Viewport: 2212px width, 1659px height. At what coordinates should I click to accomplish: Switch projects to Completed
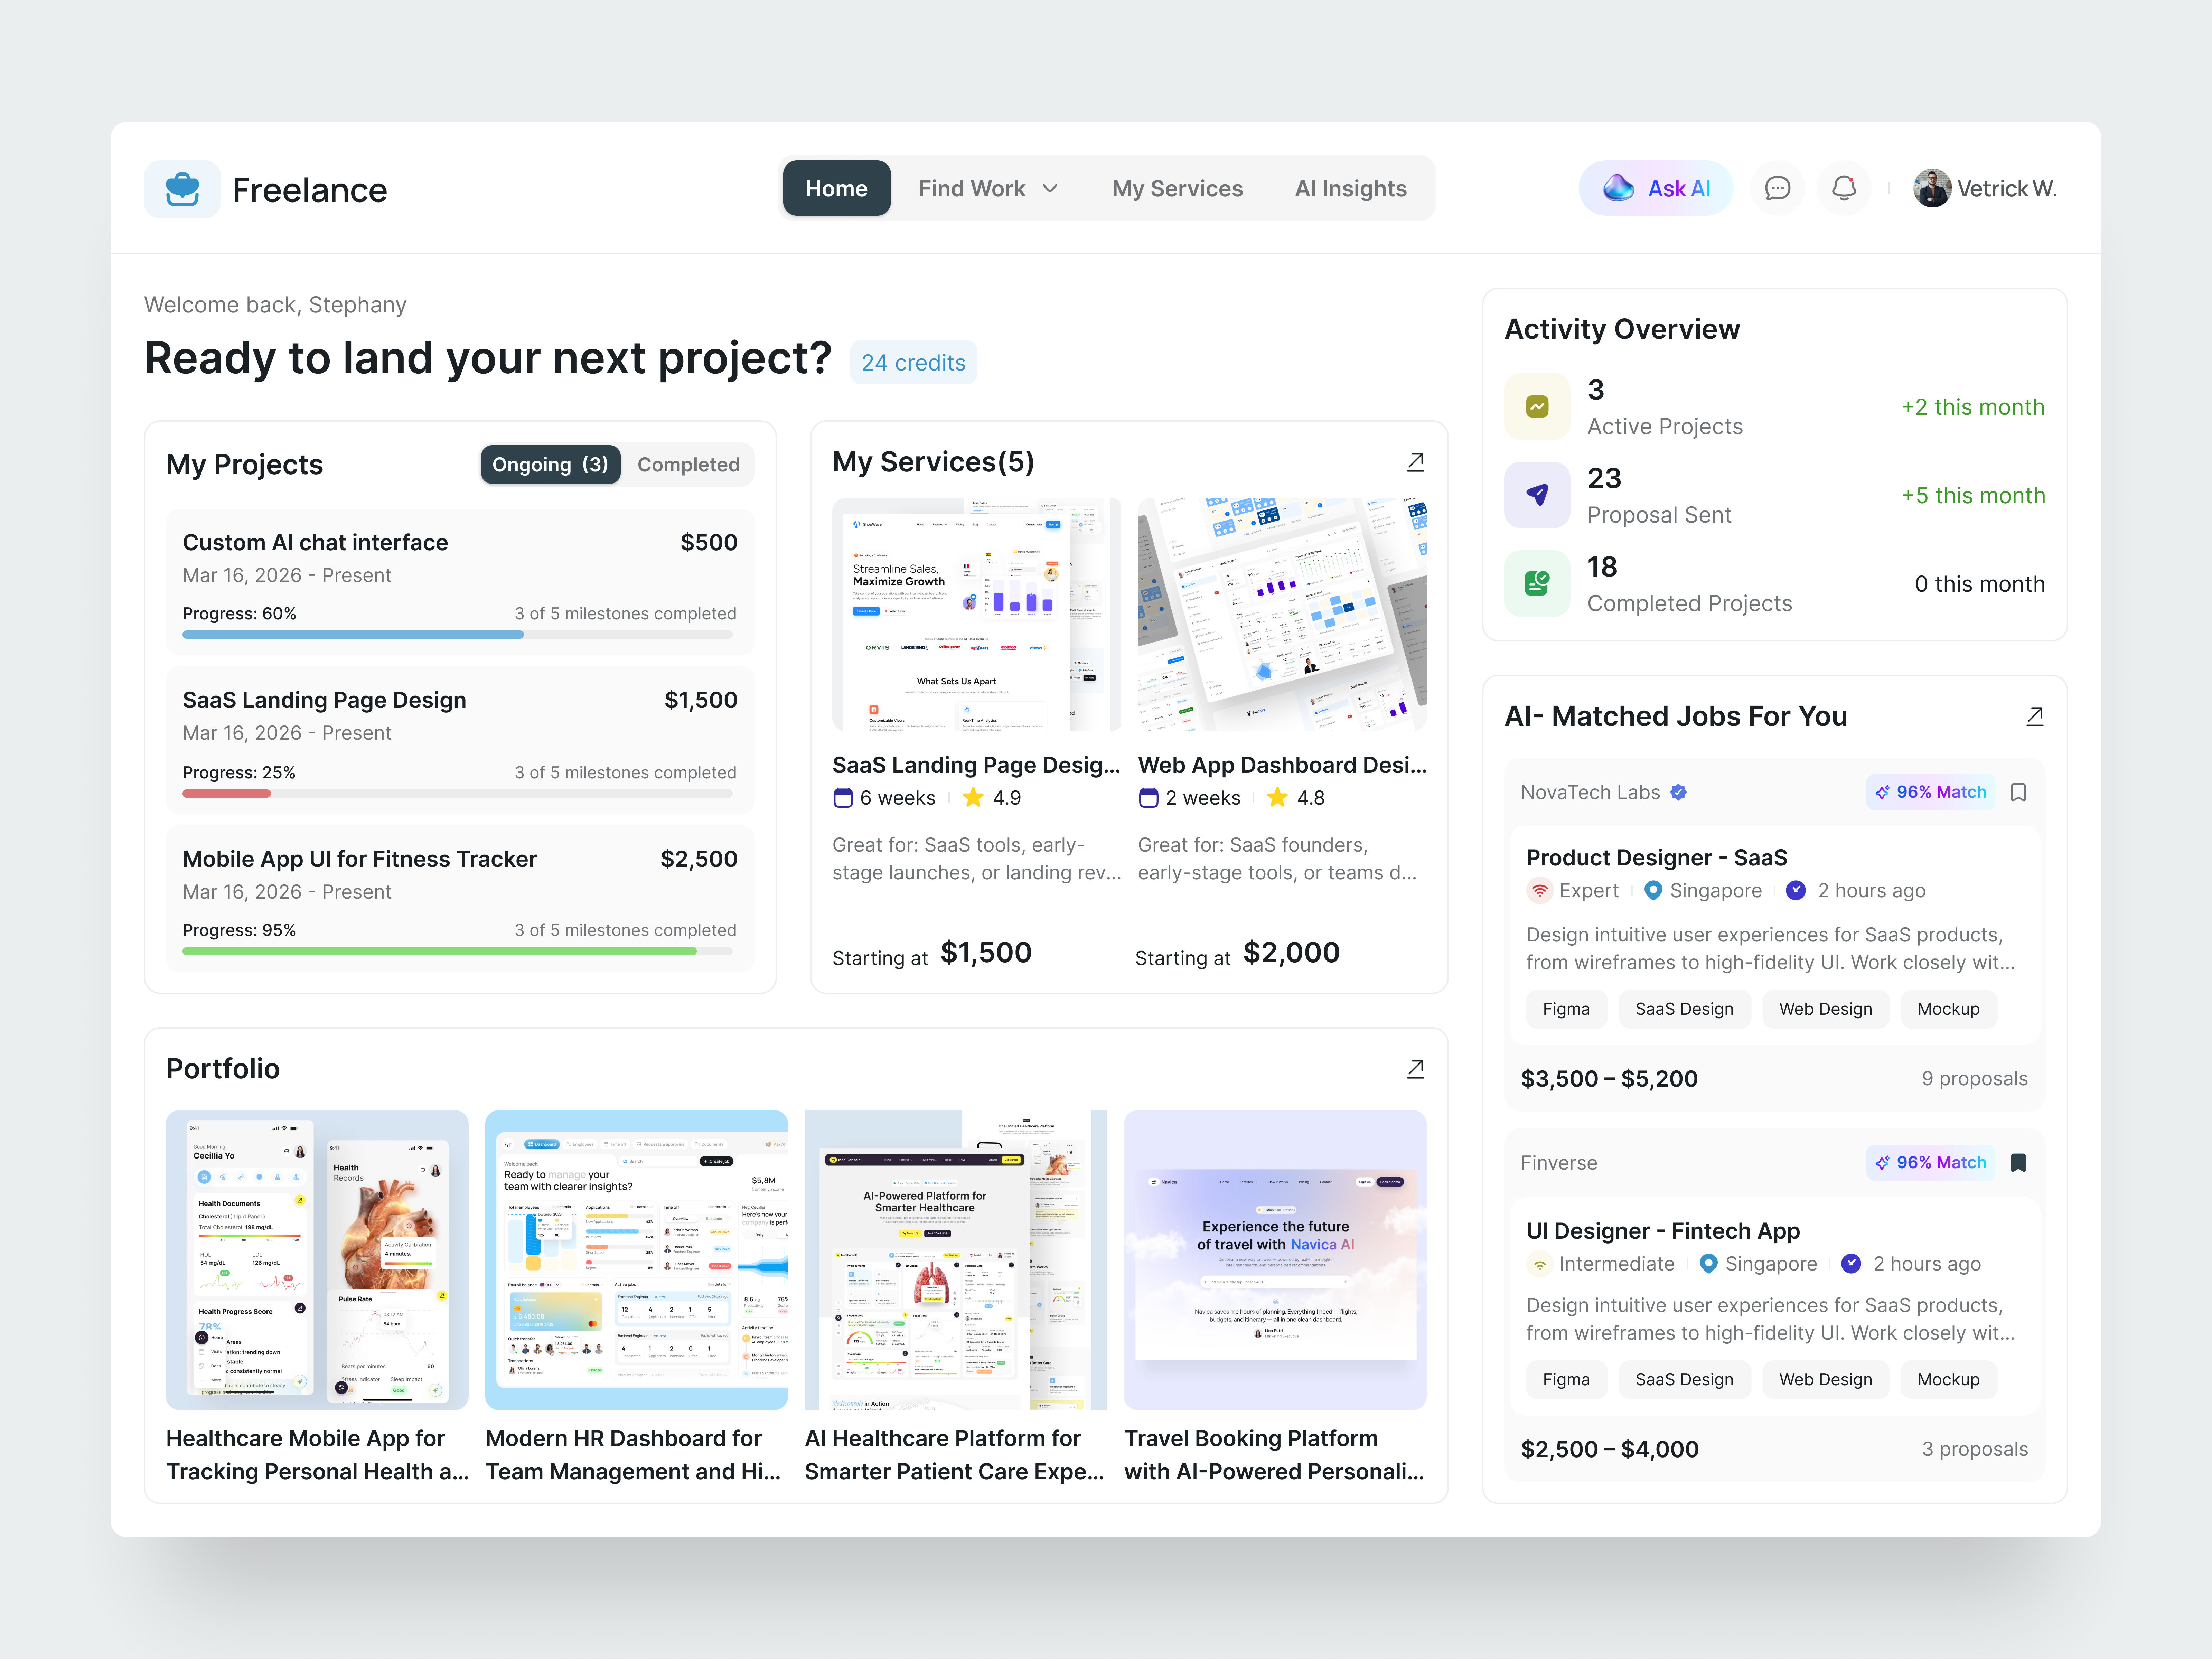coord(688,465)
